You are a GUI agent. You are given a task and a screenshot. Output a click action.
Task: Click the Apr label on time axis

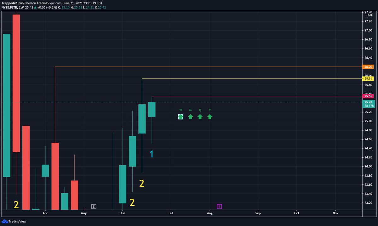tap(45, 213)
